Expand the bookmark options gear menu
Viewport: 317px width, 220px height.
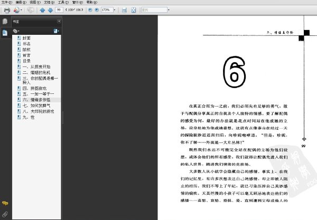pos(16,31)
